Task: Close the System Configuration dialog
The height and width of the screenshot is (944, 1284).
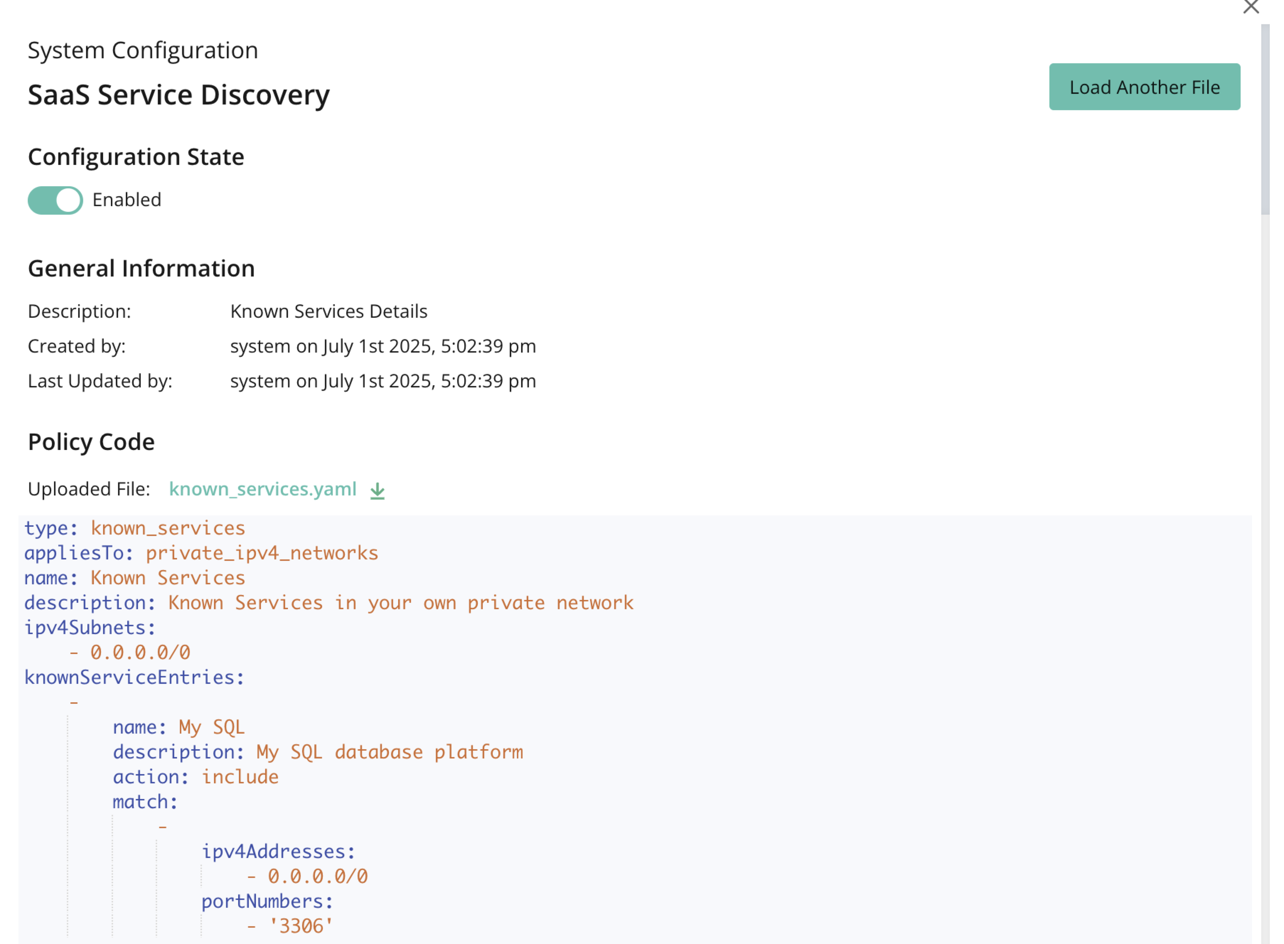Action: coord(1251,6)
